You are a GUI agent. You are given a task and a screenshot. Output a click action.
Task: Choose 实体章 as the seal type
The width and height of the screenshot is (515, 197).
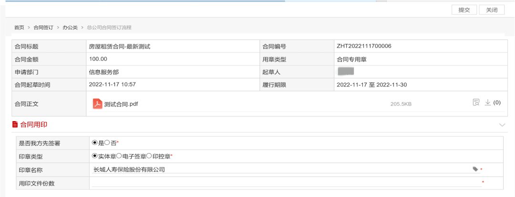click(94, 156)
